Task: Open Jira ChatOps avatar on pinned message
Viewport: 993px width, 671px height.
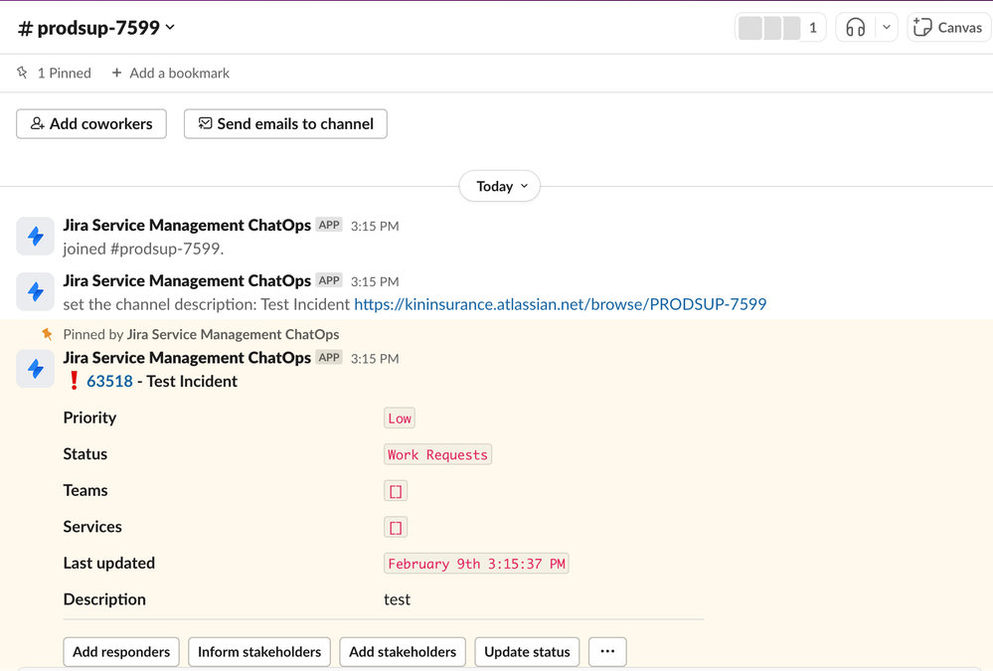Action: [x=35, y=369]
